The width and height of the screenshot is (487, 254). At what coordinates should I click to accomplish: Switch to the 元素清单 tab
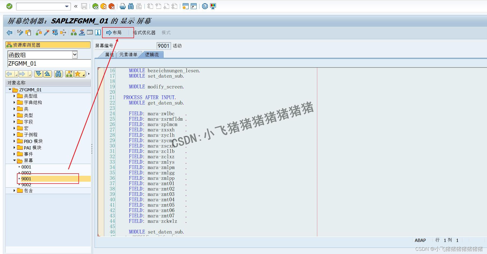coord(128,55)
